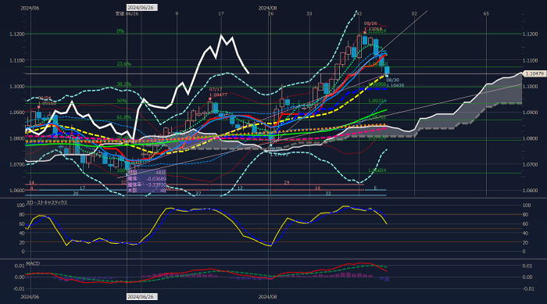
Task: Click the highlighted 2024/06/26 date label above the chart
Action: pyautogui.click(x=142, y=7)
